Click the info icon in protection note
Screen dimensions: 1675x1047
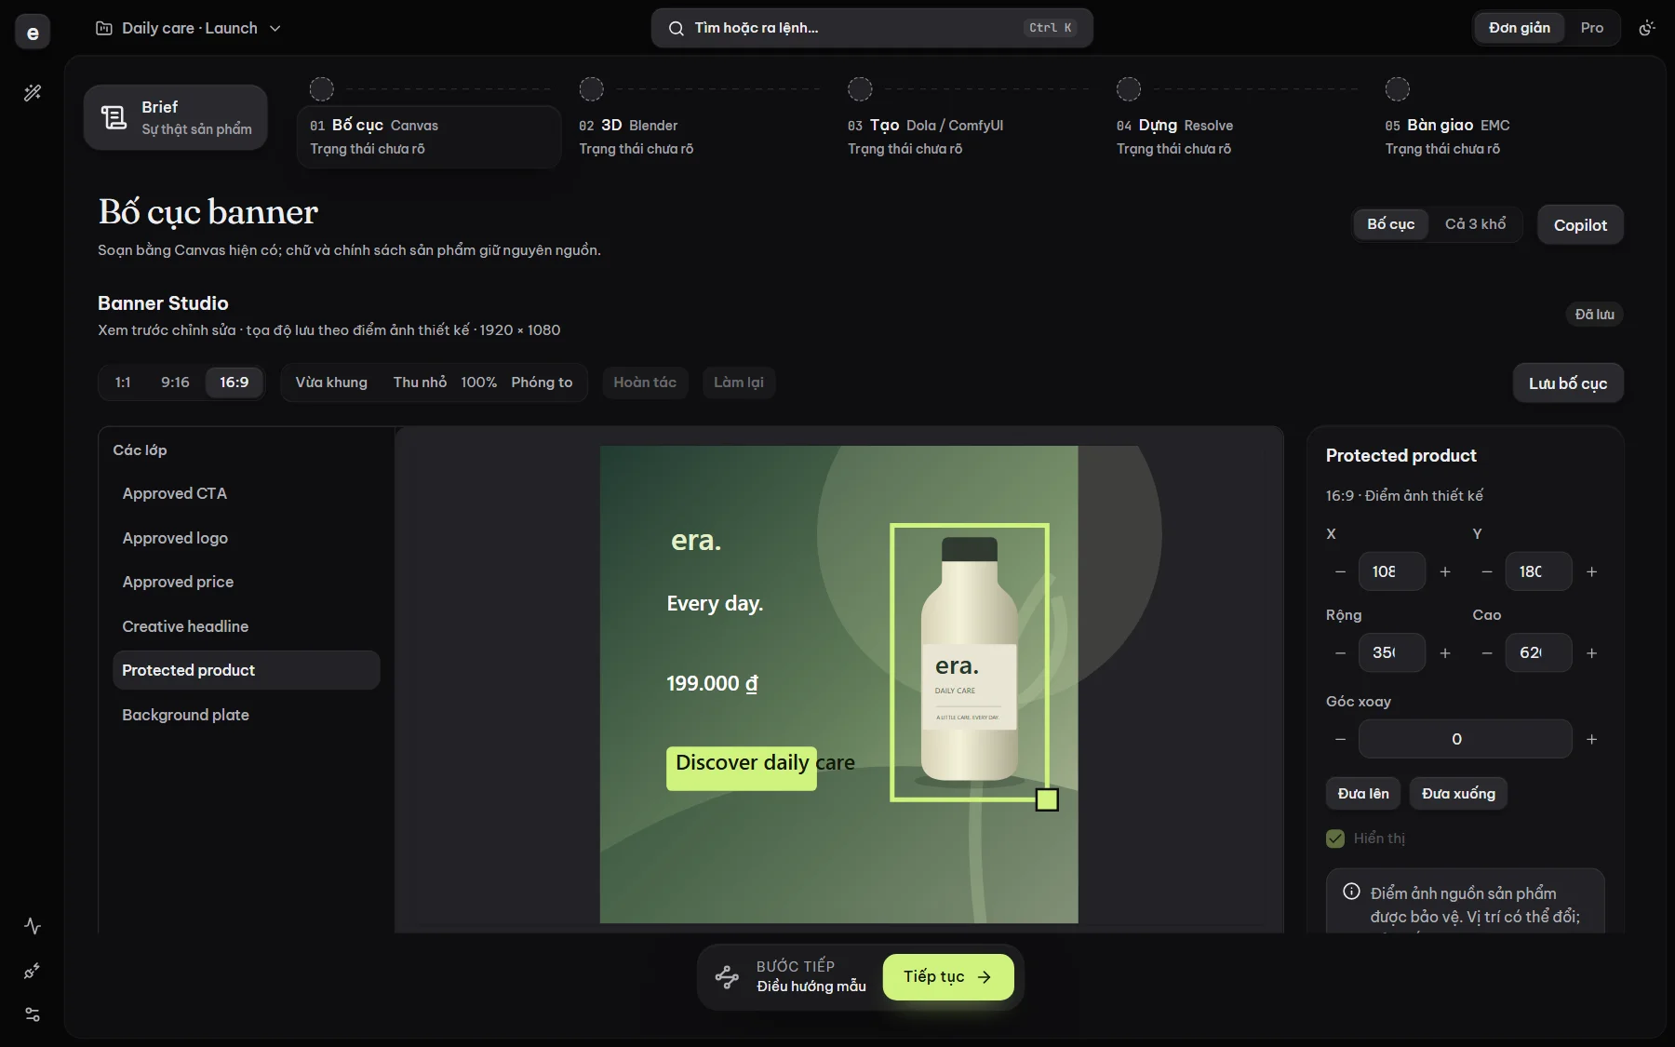coord(1351,892)
